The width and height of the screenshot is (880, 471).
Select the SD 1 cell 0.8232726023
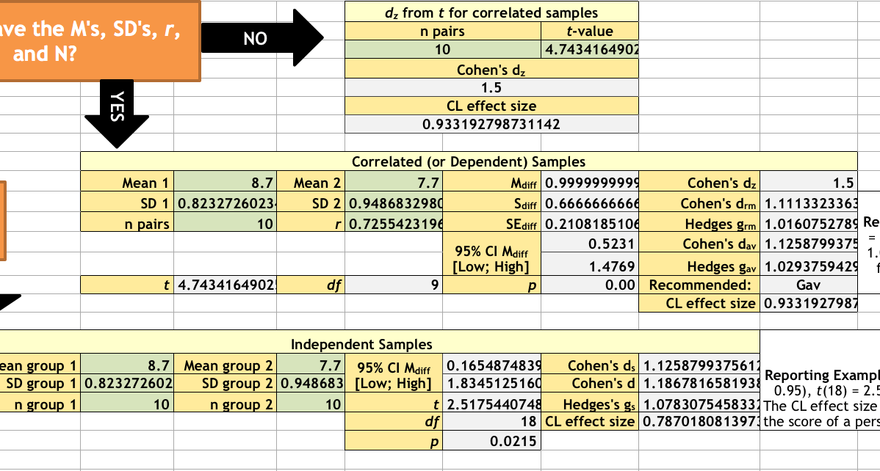226,203
